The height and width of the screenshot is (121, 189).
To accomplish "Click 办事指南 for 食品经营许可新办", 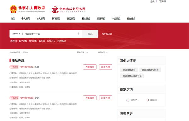I will coord(90,67).
